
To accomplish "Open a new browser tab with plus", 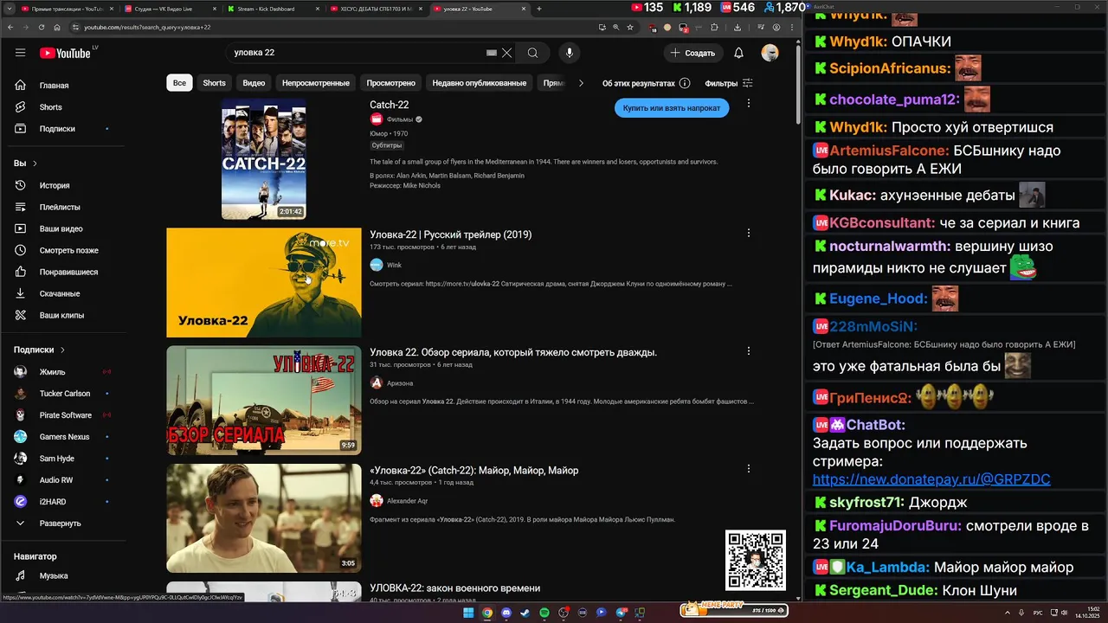I will (538, 9).
